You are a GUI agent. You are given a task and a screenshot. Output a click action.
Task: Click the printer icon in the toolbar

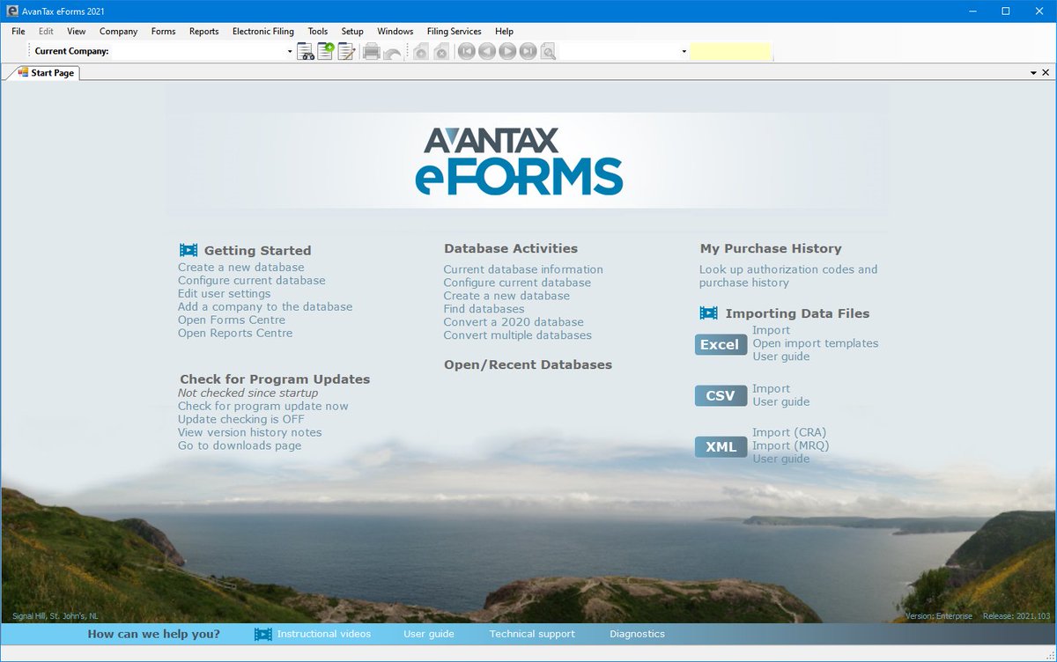tap(371, 51)
